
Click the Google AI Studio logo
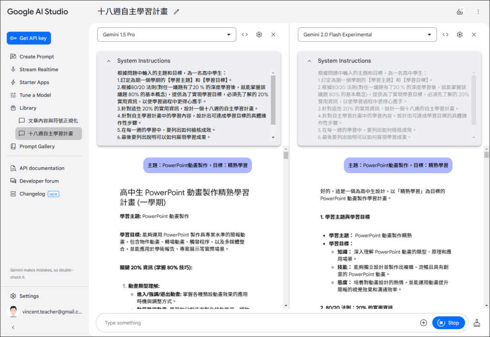point(37,11)
